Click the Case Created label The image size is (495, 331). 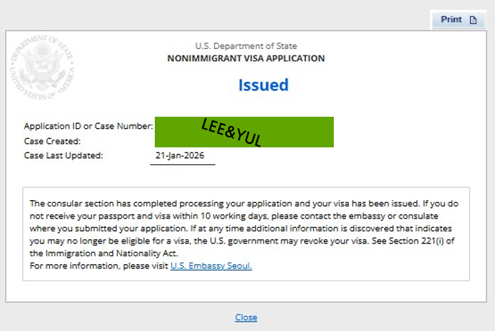click(x=52, y=141)
